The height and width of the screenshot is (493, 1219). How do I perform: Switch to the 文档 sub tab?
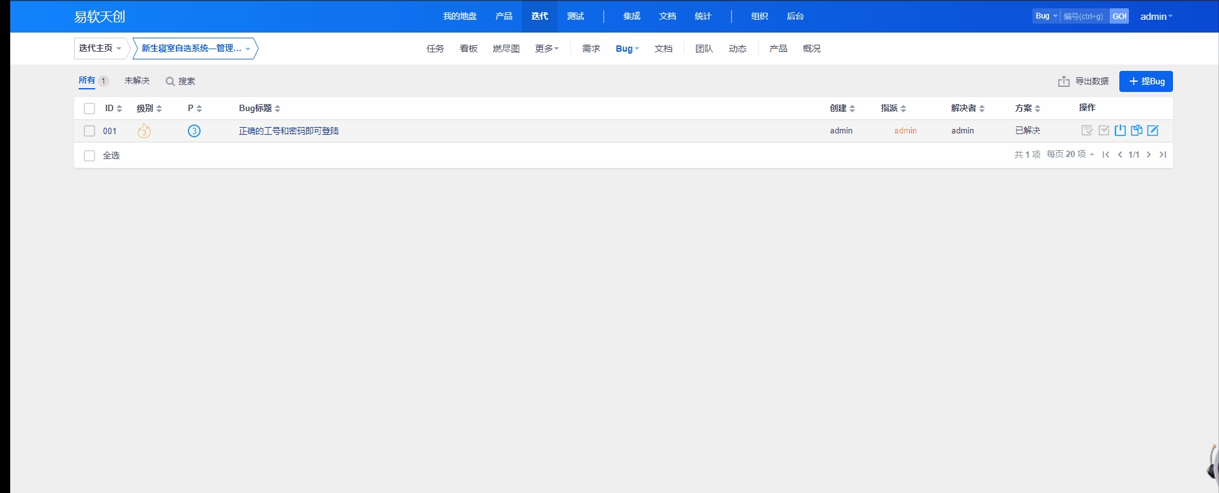663,49
